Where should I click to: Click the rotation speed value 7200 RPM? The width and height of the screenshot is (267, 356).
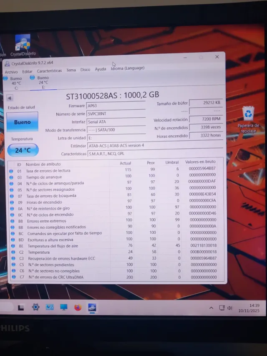[x=206, y=119]
